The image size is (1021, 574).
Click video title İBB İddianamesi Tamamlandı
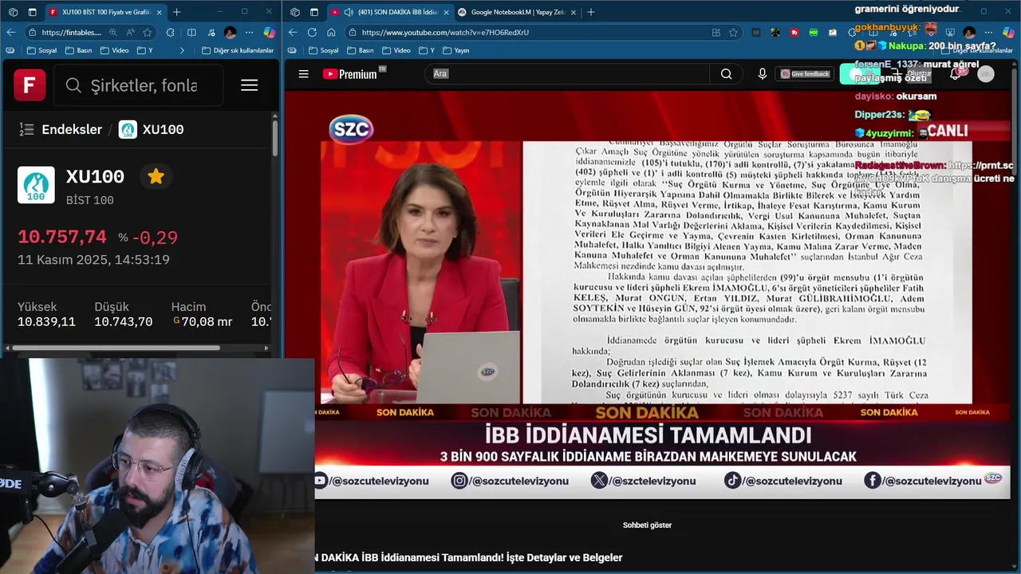coord(468,558)
